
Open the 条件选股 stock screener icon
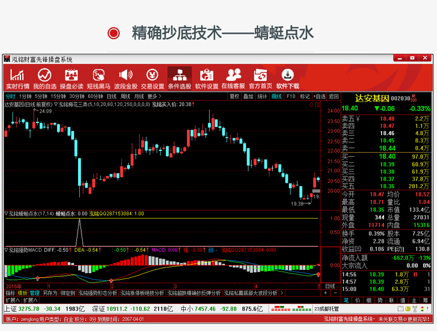179,79
